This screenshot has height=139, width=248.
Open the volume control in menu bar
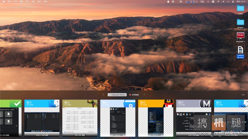[x=223, y=2]
